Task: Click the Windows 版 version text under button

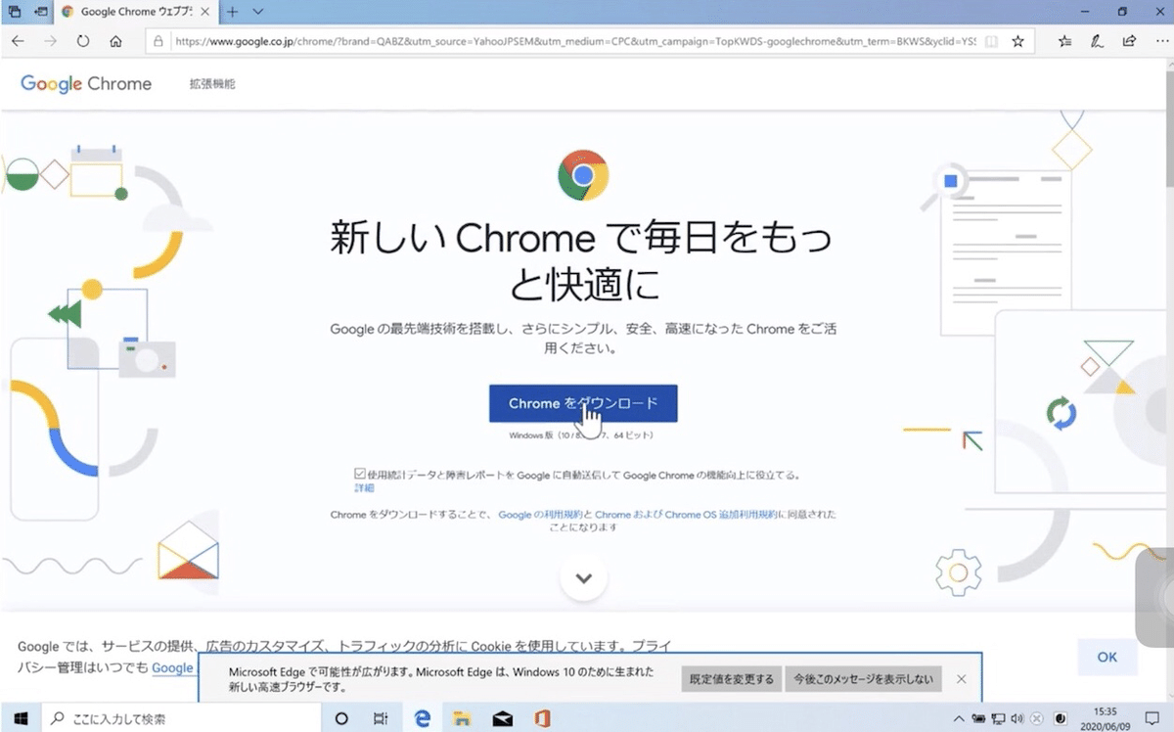Action: (x=581, y=435)
